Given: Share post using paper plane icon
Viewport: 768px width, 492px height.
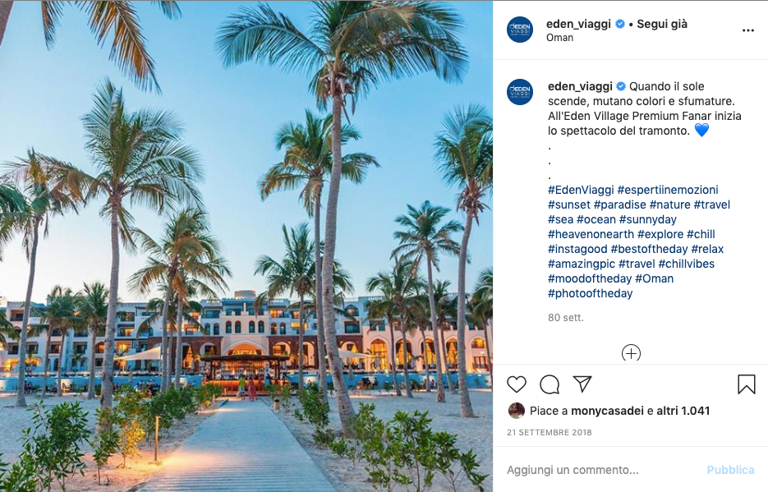Looking at the screenshot, I should [x=582, y=384].
